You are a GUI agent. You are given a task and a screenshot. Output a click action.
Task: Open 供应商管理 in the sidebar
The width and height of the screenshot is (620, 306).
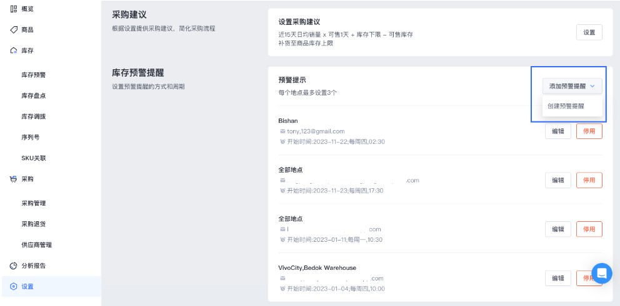point(36,245)
